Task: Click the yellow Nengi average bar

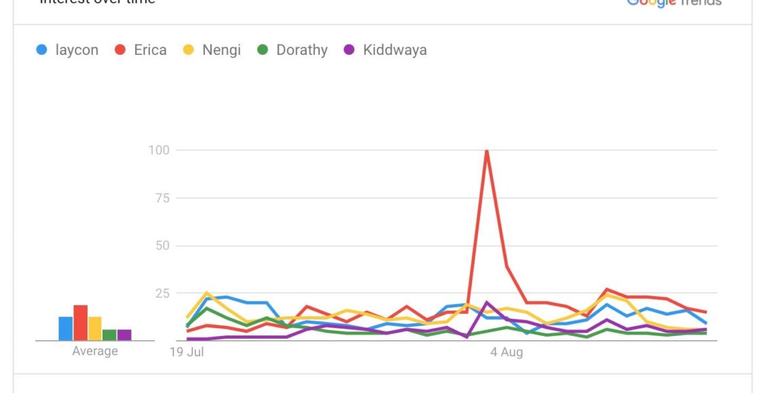Action: (95, 329)
